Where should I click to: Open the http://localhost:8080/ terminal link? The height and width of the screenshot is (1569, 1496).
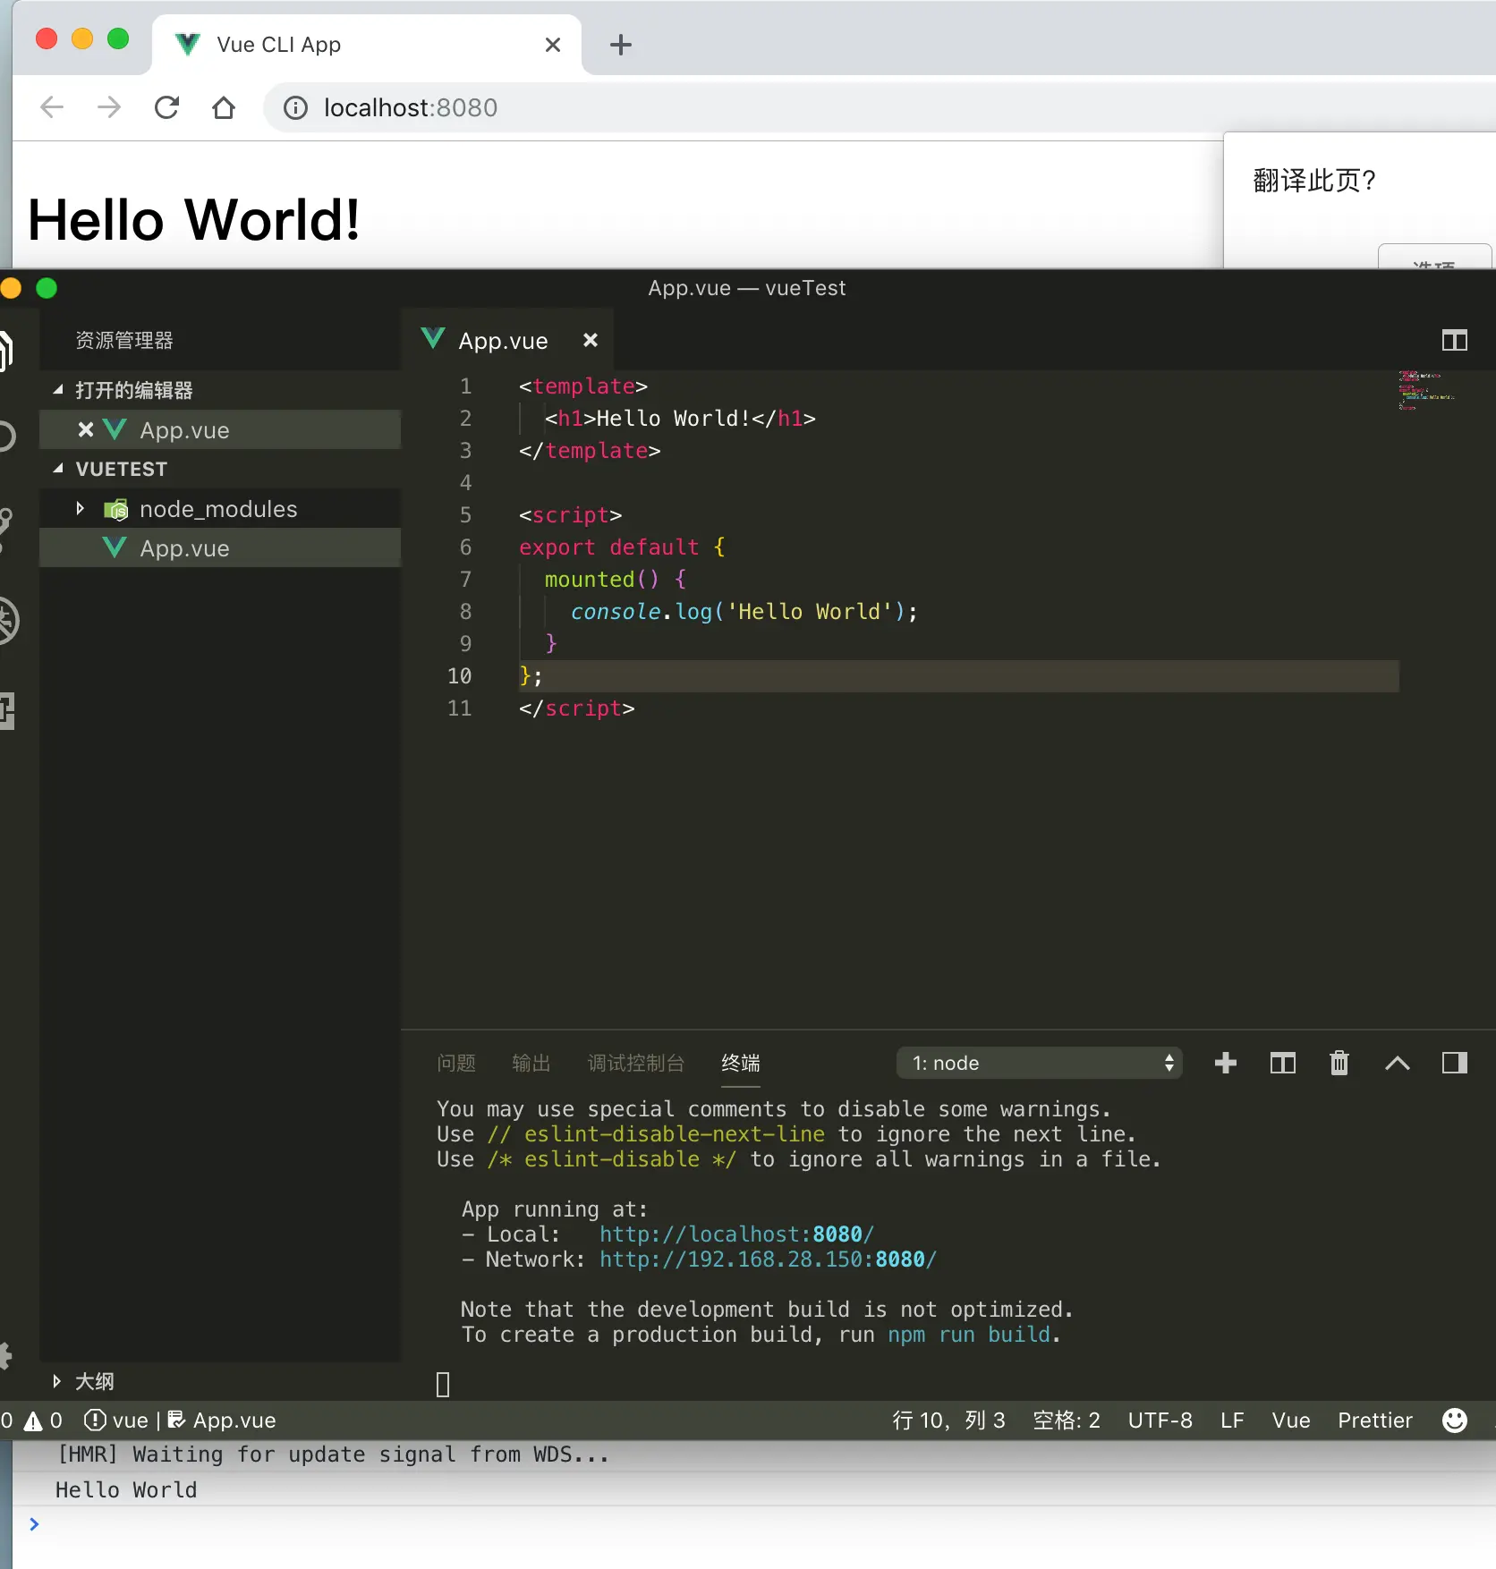coord(736,1234)
